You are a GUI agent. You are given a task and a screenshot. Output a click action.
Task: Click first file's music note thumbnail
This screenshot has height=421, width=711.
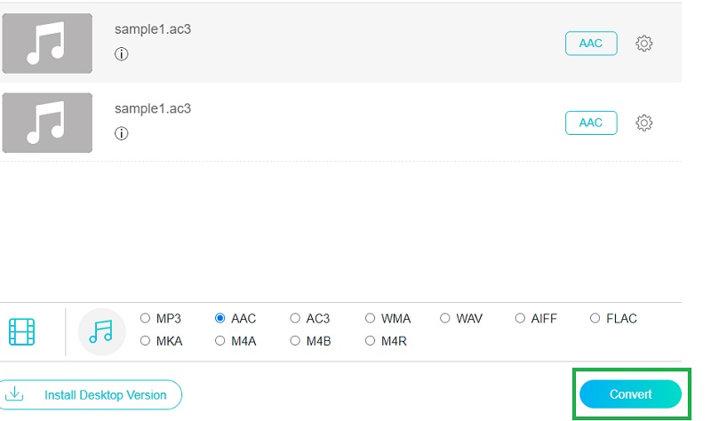(x=47, y=44)
